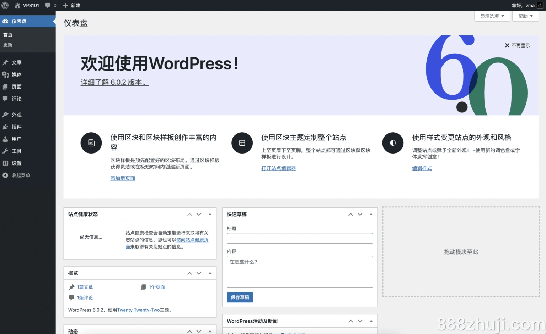Move WordPress活动及新闻 panel up
The image size is (546, 334).
351,321
